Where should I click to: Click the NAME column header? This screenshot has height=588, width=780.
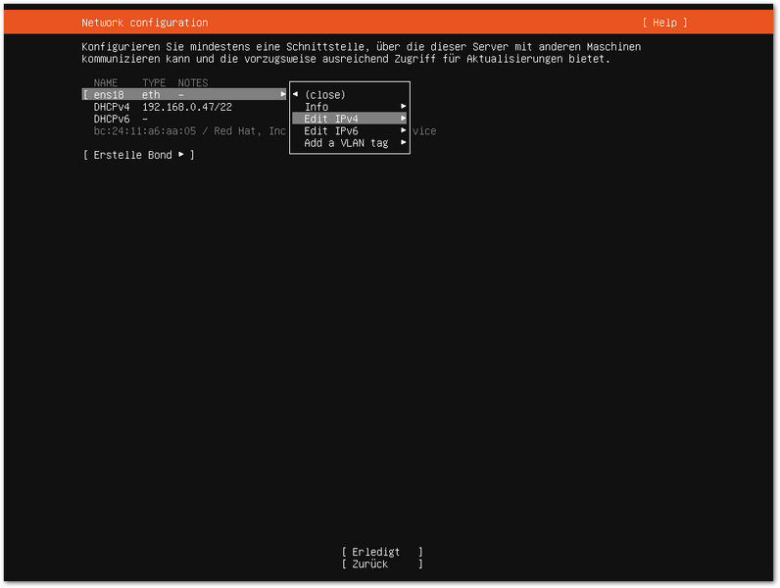tap(106, 82)
